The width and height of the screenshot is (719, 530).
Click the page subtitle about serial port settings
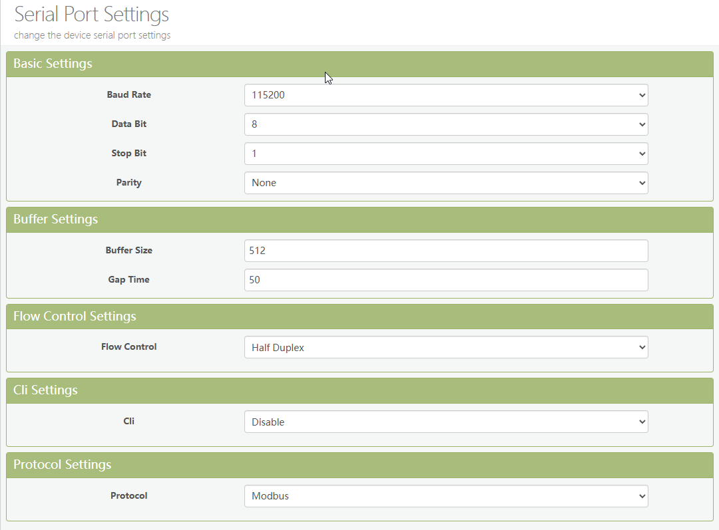point(93,35)
